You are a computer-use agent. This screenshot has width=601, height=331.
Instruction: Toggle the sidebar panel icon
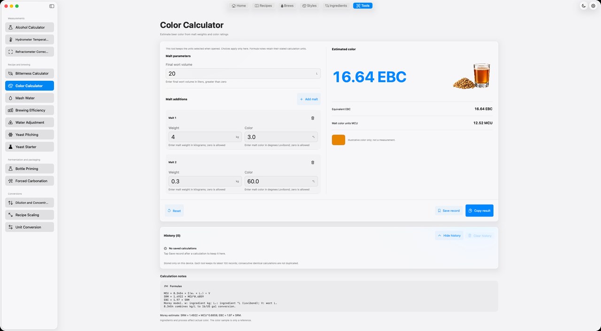point(52,6)
